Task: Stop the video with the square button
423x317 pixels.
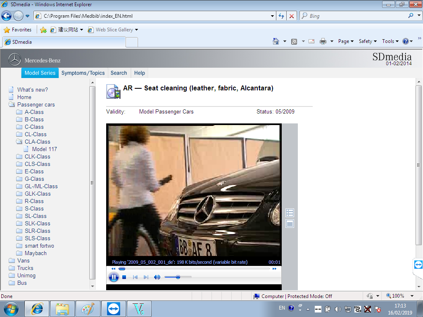Action: point(124,277)
